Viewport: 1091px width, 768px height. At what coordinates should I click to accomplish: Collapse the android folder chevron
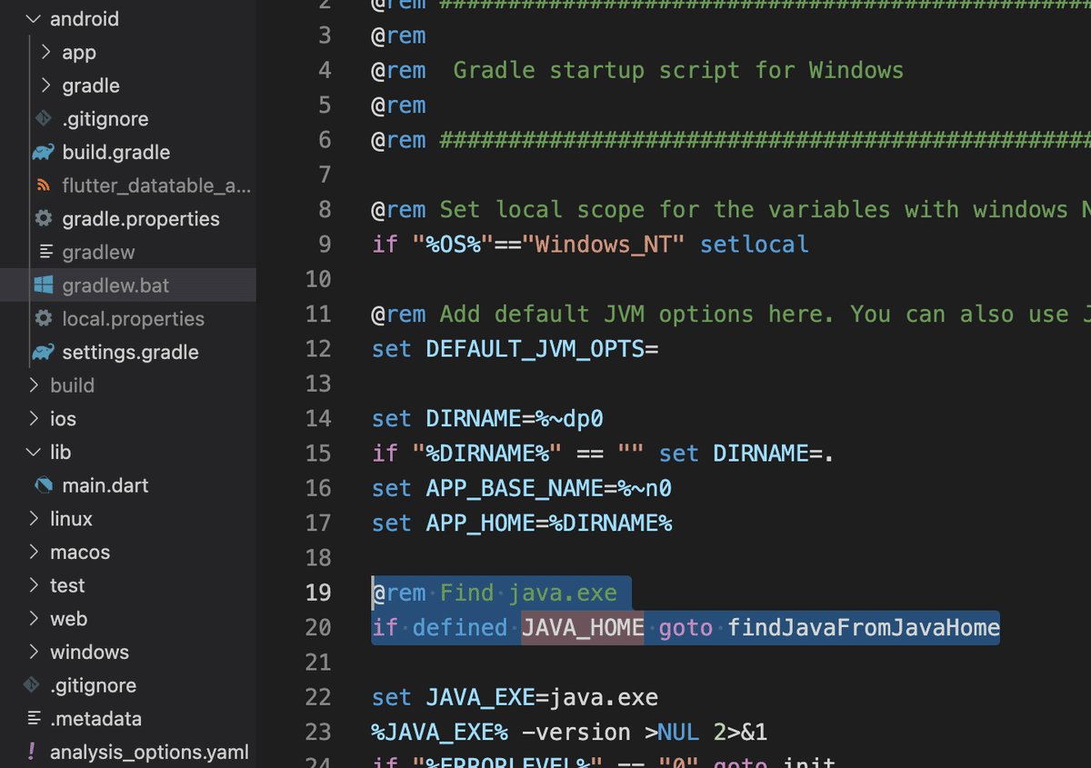(33, 18)
